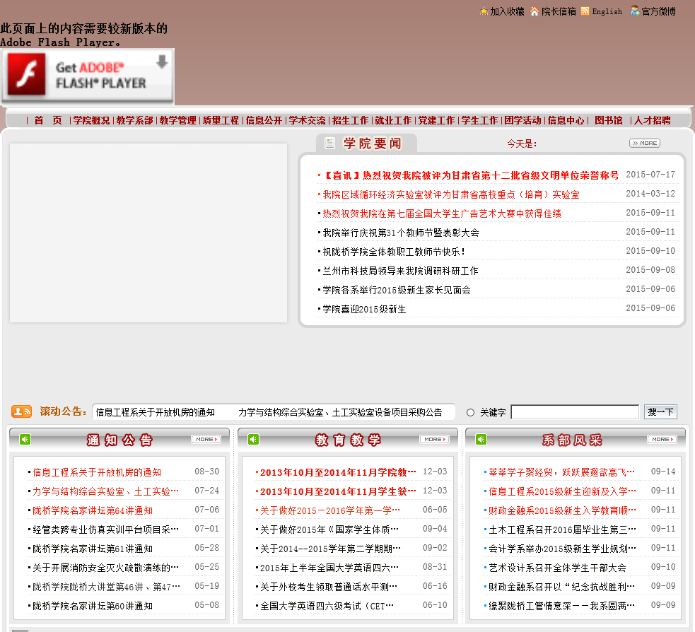Go to 首页 in navigation bar

pos(48,120)
